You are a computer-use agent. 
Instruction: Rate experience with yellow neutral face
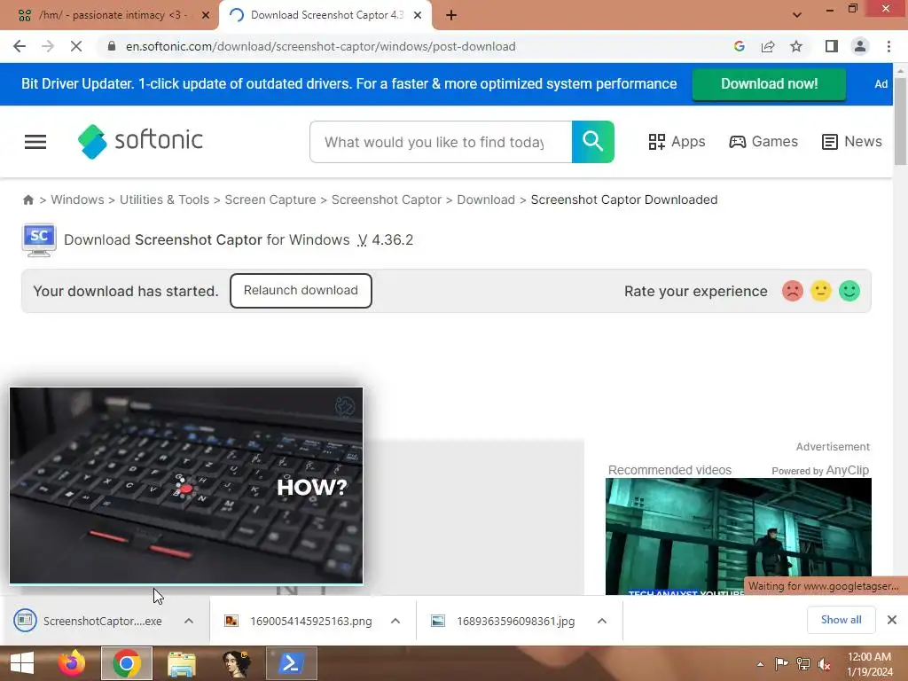[820, 291]
